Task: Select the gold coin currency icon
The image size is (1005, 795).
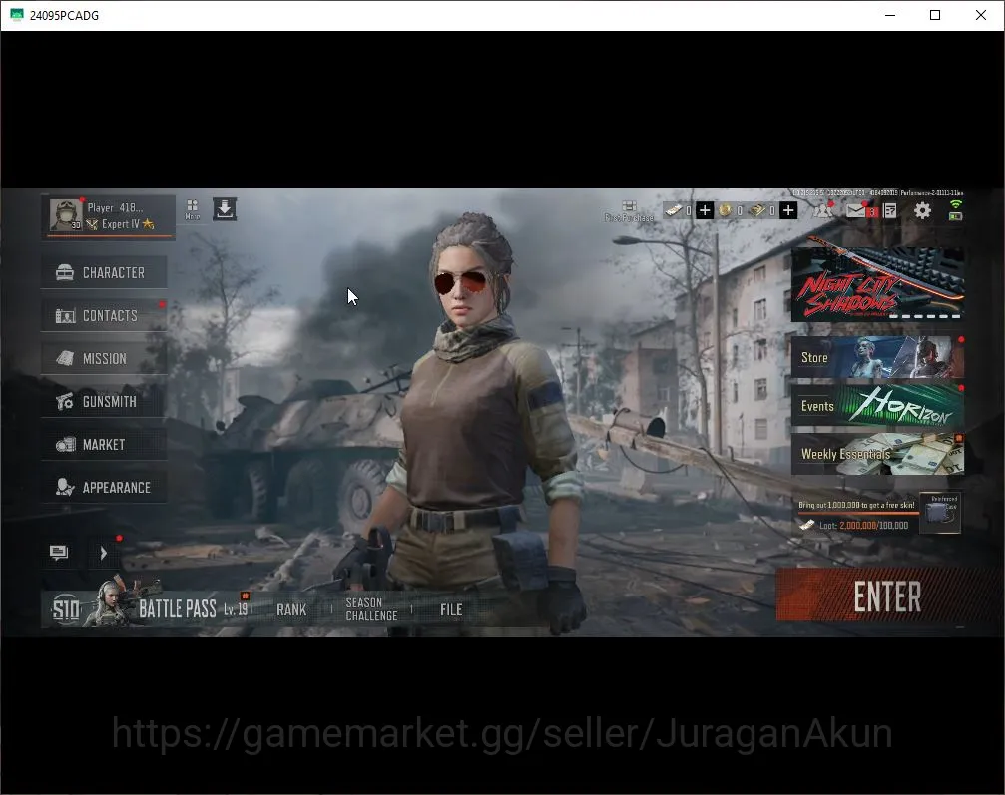Action: [x=725, y=210]
